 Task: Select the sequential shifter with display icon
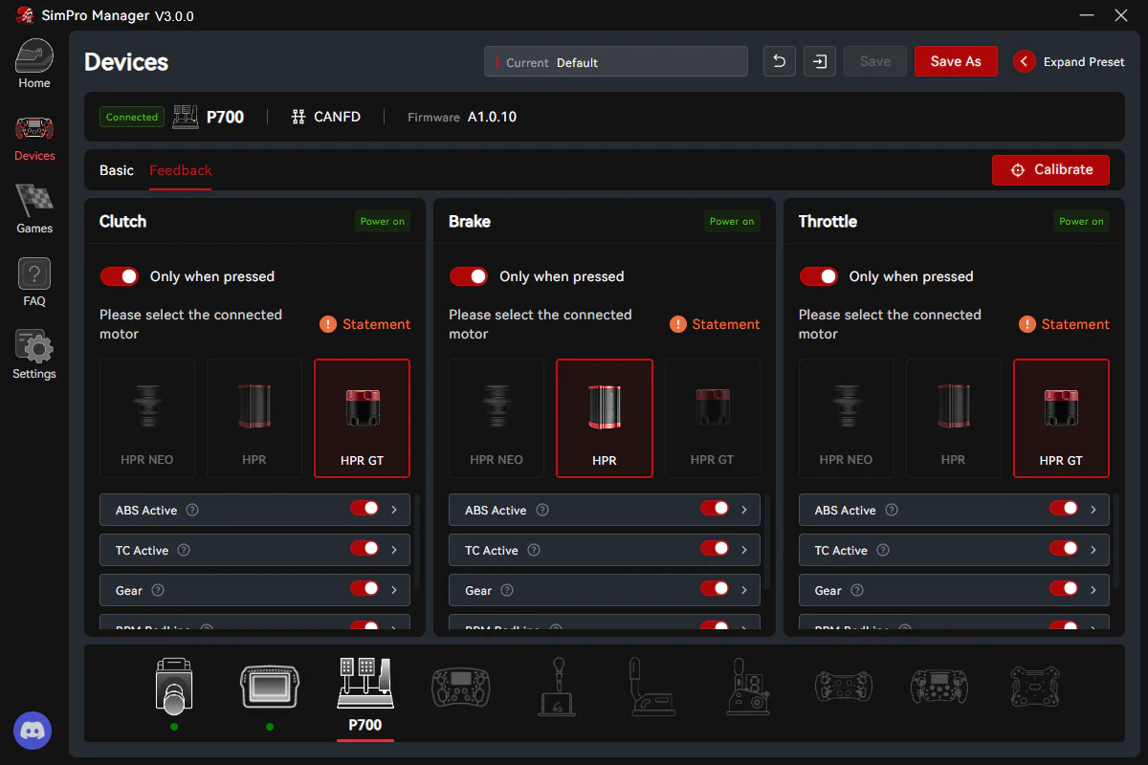click(748, 686)
